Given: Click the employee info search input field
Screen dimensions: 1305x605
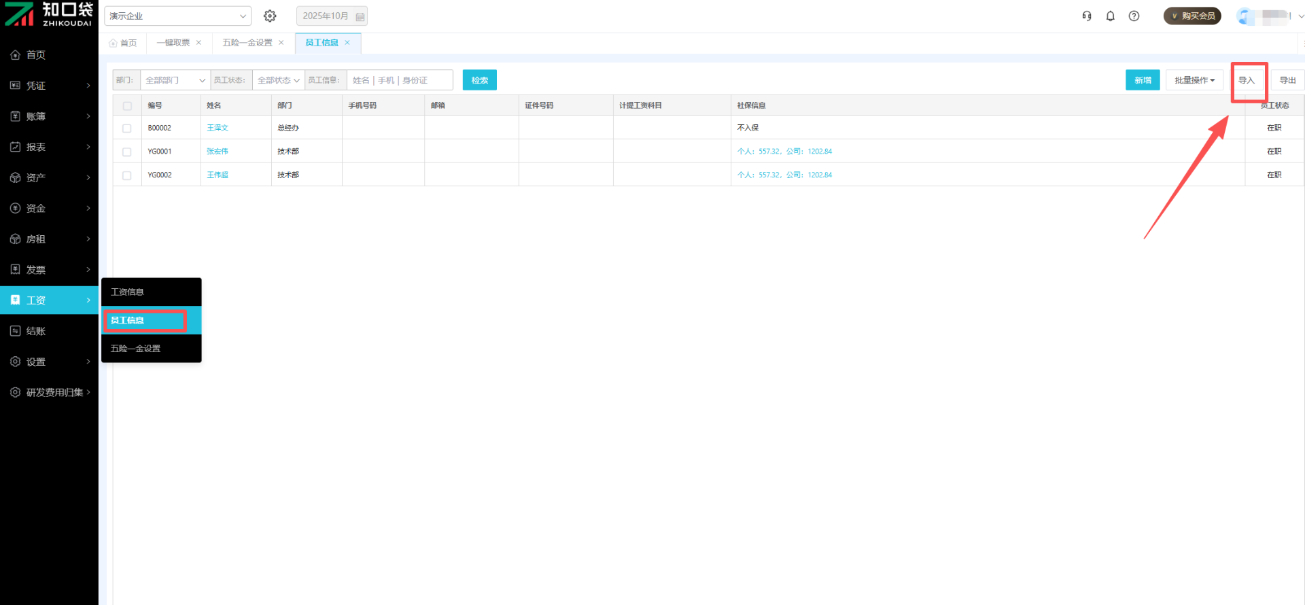Looking at the screenshot, I should click(x=399, y=80).
